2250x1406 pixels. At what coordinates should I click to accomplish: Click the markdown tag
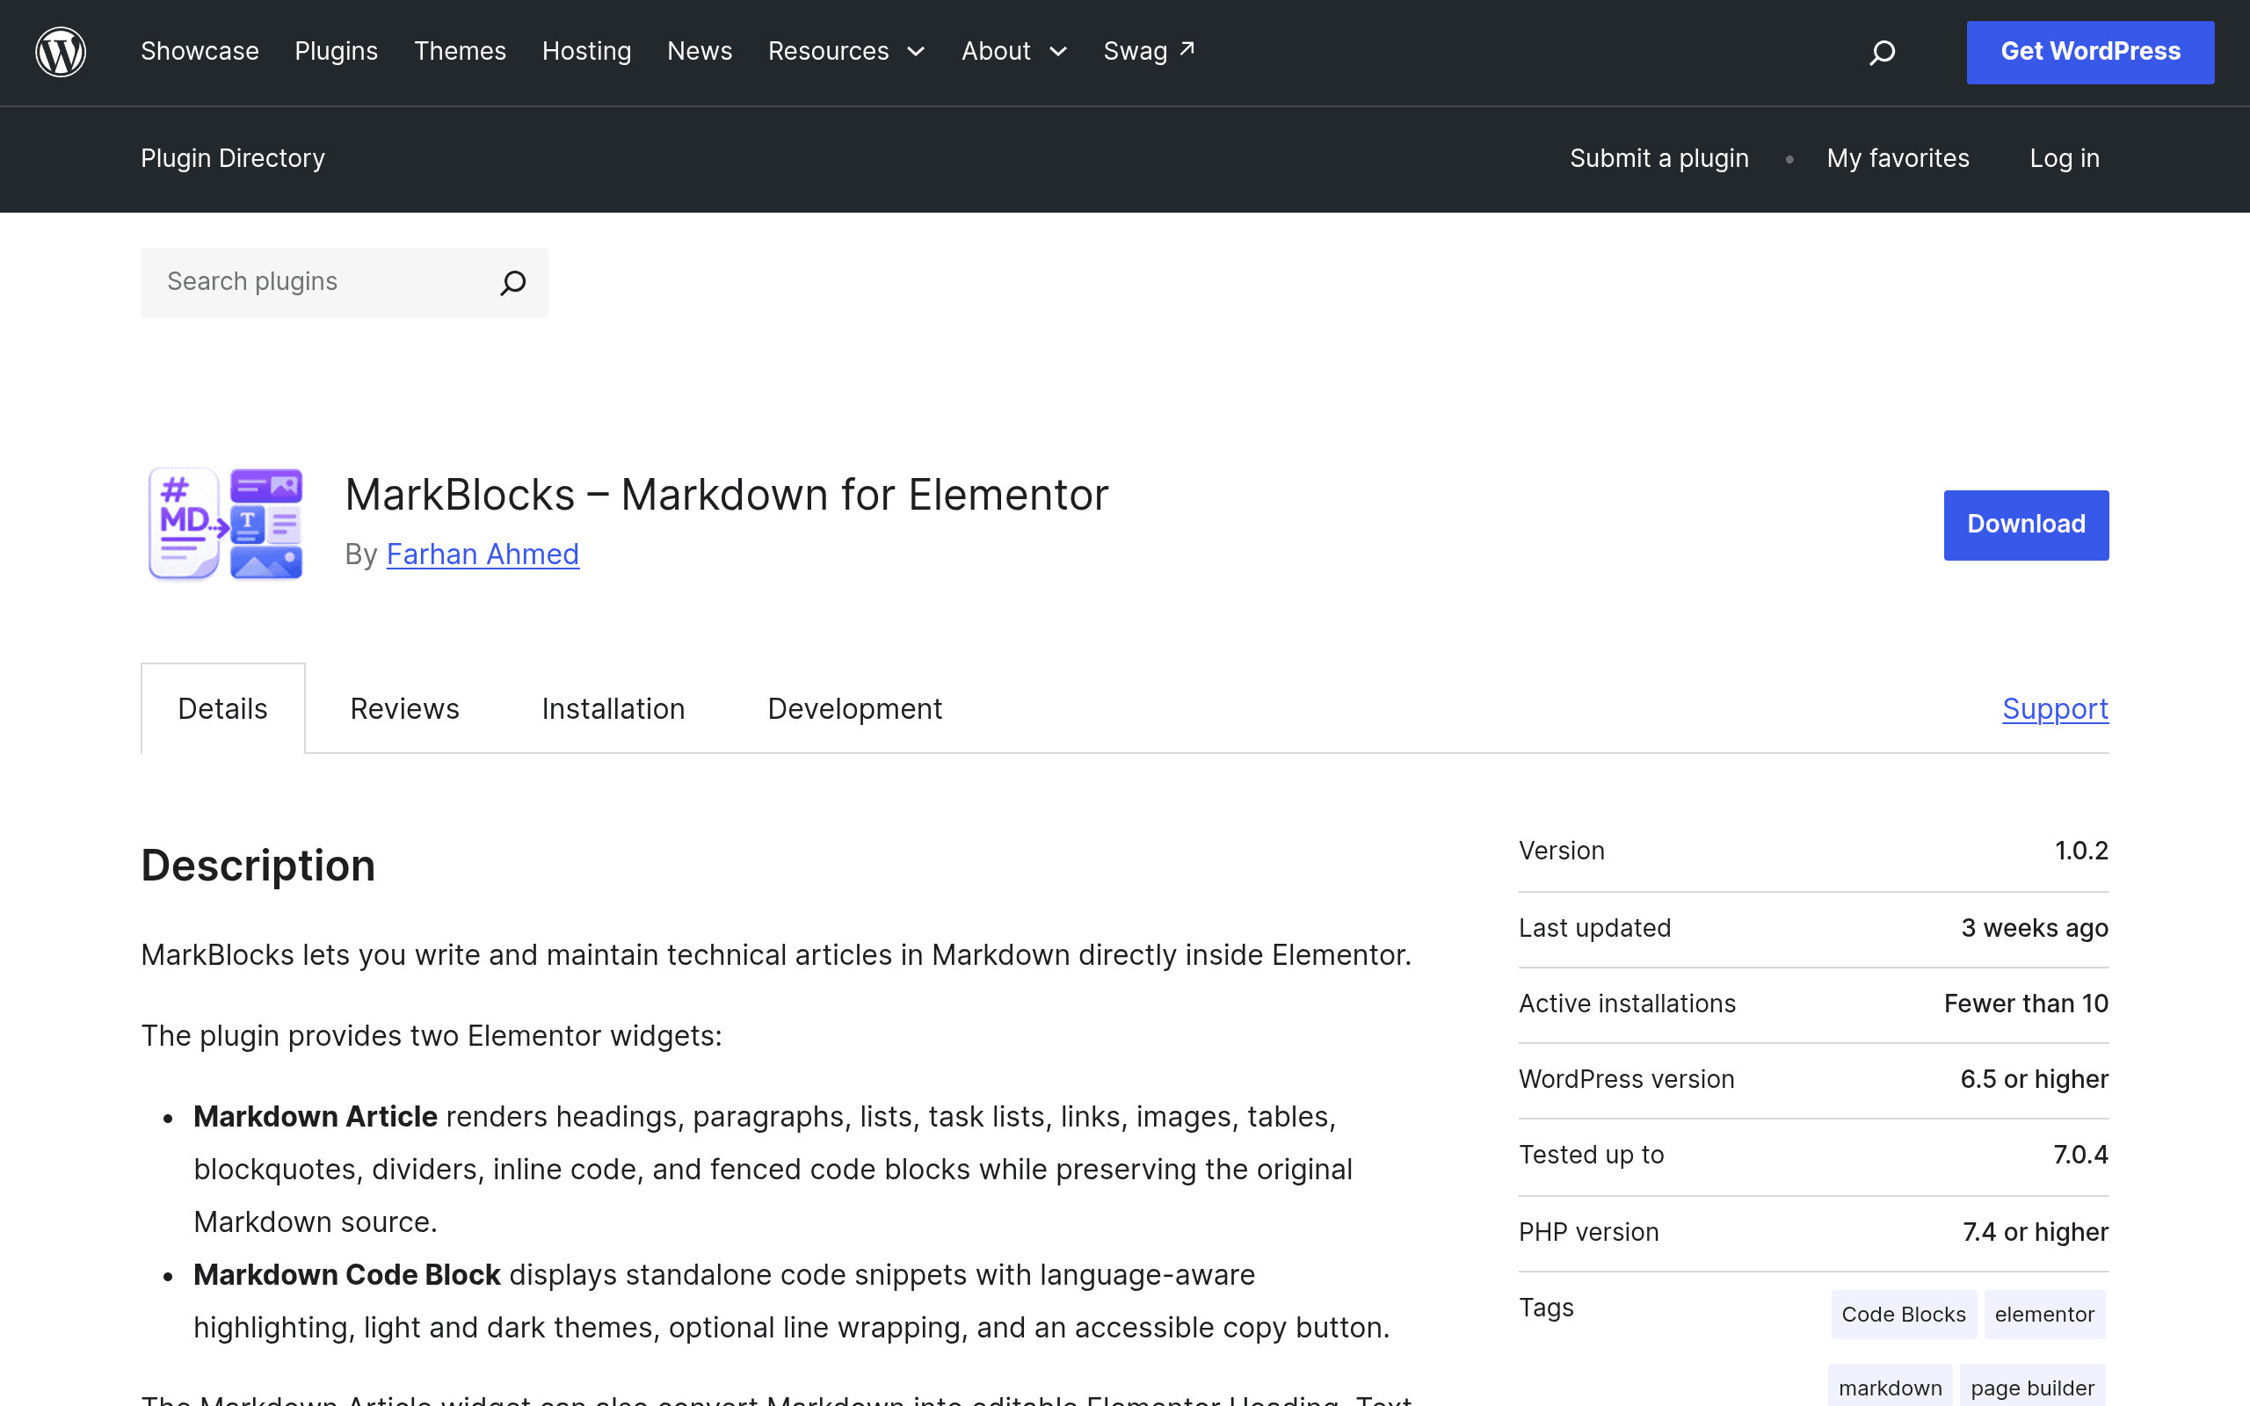(1891, 1388)
